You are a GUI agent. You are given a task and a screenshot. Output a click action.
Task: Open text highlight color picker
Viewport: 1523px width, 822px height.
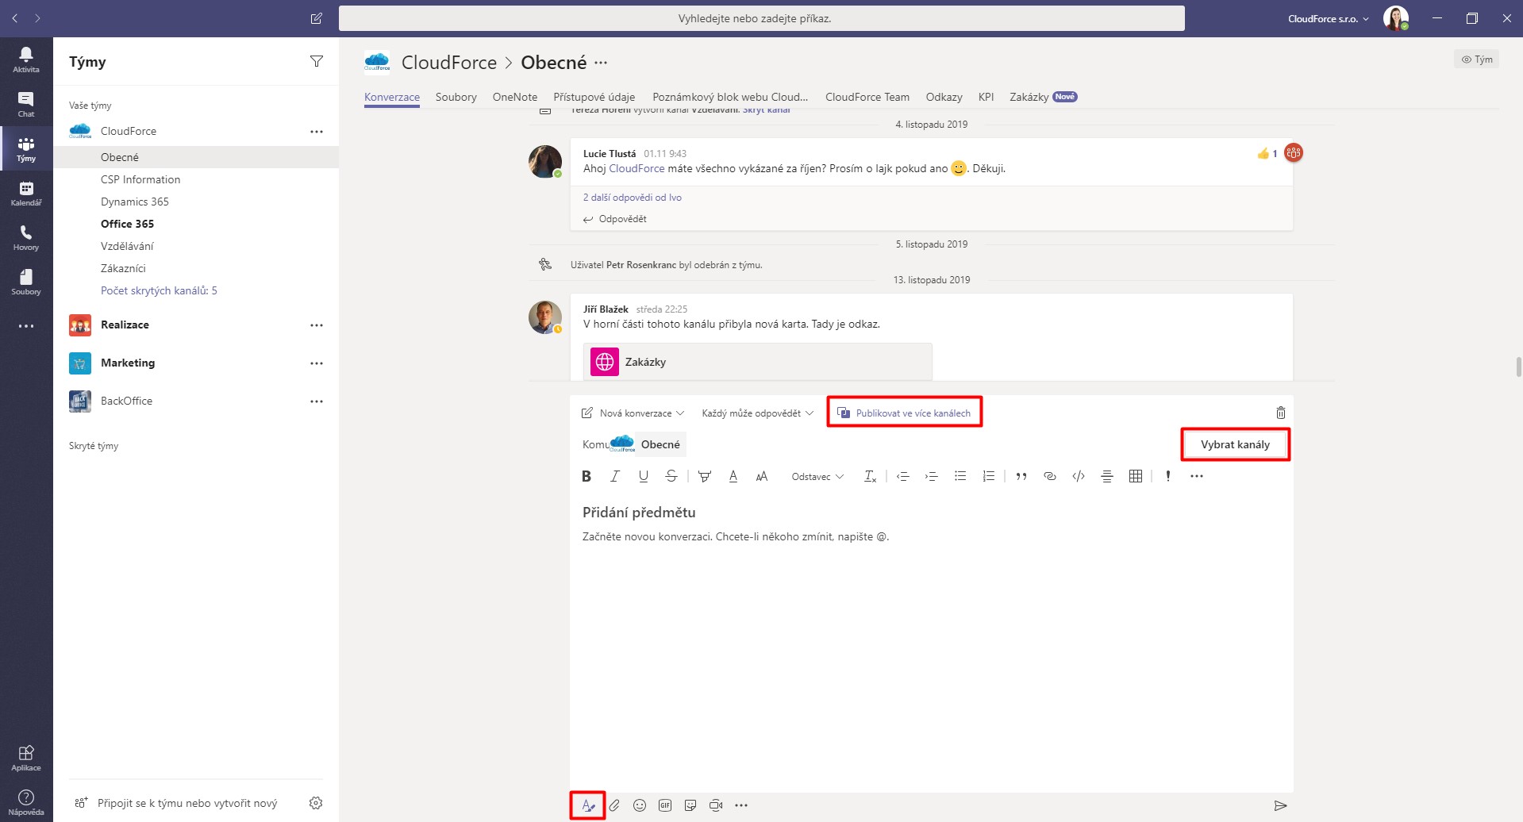[x=705, y=476]
